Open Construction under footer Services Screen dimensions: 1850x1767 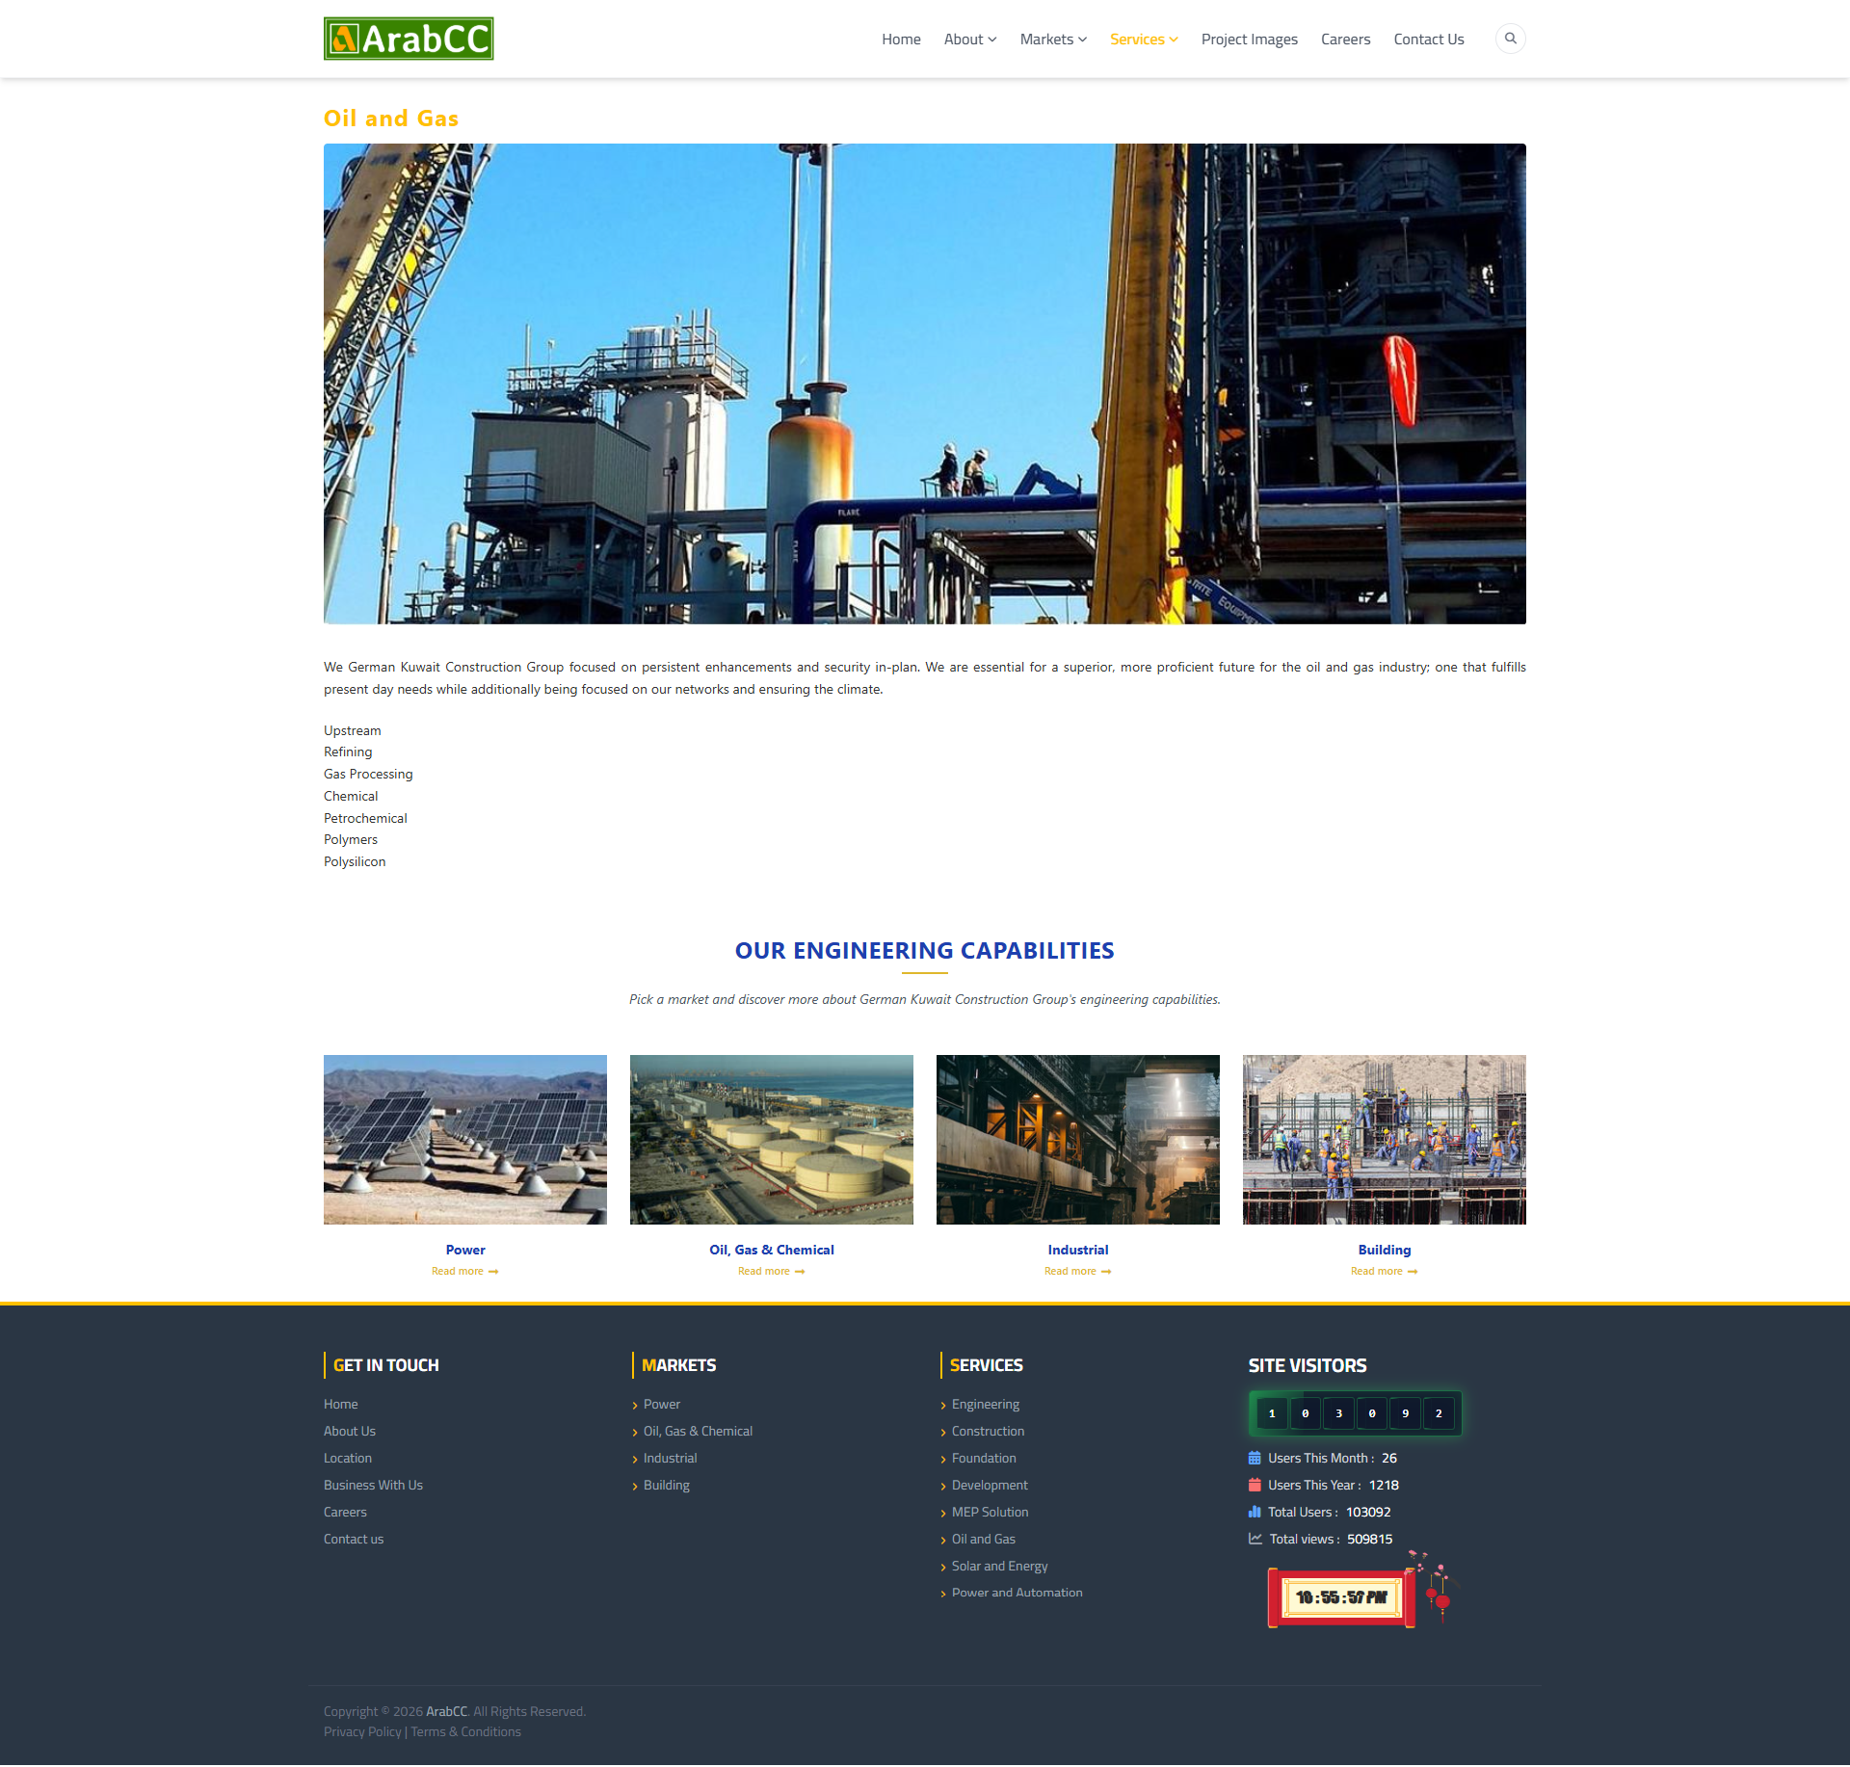click(988, 1431)
